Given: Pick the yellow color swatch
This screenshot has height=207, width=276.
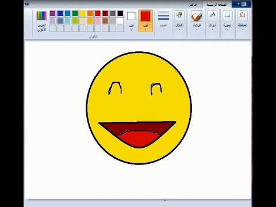Looking at the screenshot, I should point(83,13).
